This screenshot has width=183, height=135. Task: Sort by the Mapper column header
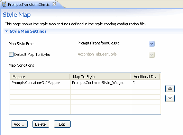[x=40, y=77]
